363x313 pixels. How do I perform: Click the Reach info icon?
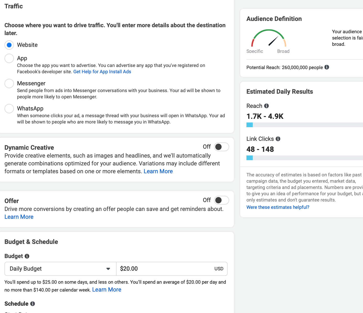click(267, 106)
